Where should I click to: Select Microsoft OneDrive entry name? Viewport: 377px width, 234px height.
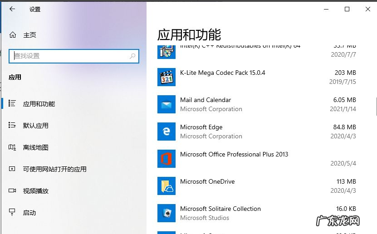(207, 182)
